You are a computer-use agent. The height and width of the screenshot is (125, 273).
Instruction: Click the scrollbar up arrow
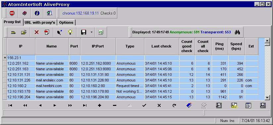(x=267, y=41)
